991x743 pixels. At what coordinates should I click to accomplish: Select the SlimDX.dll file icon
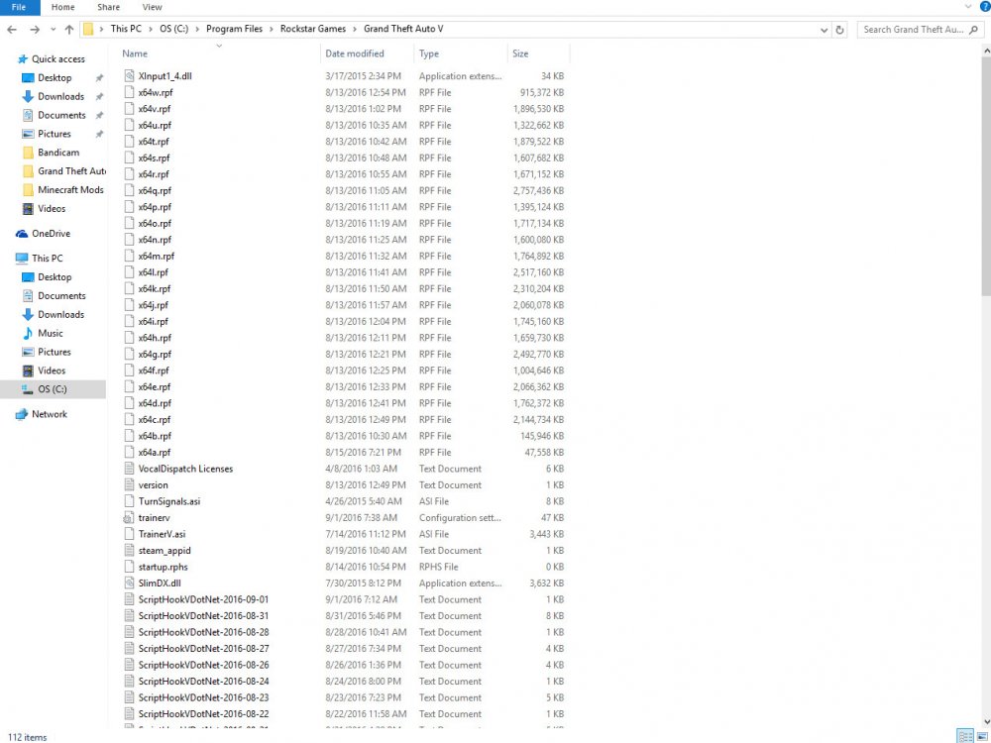[129, 584]
